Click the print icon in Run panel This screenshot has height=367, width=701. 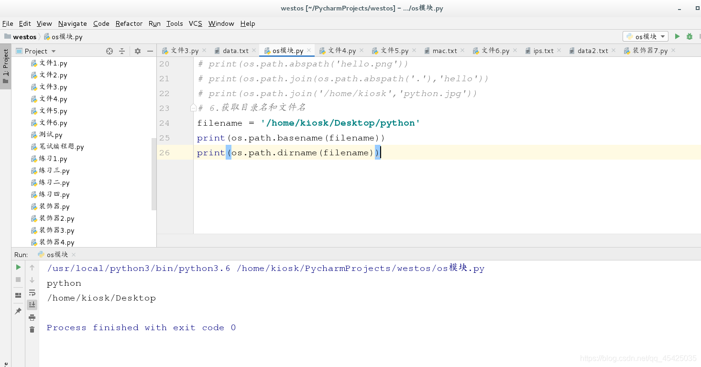click(32, 317)
